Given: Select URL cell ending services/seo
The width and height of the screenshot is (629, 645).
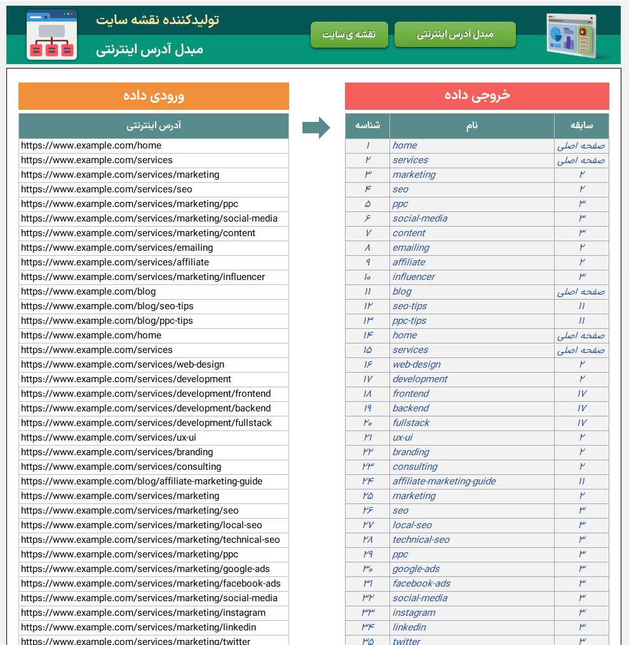Looking at the screenshot, I should point(154,190).
